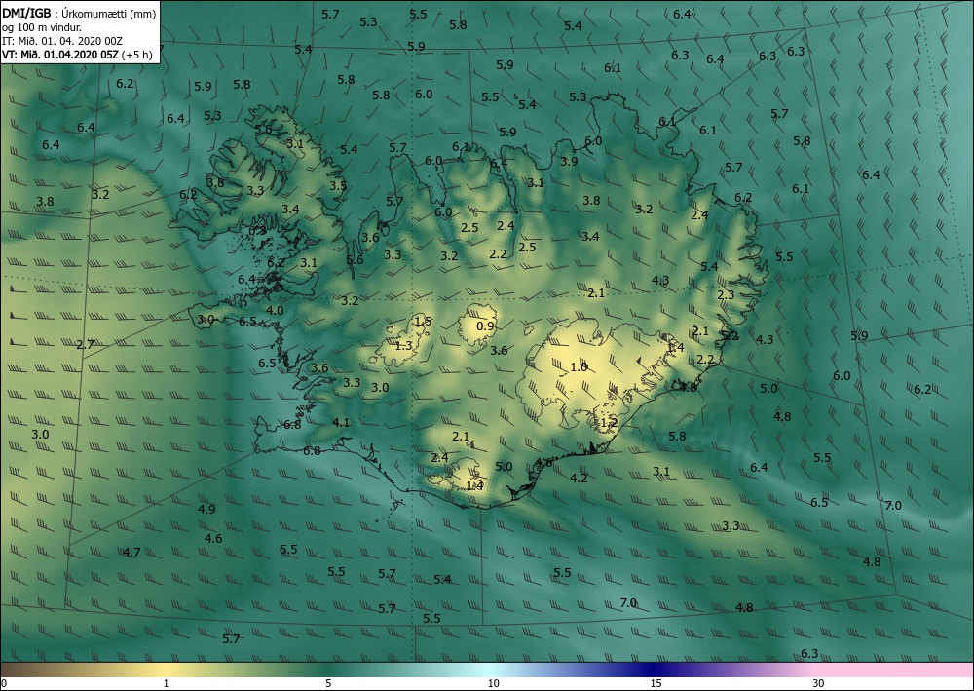Image resolution: width=974 pixels, height=691 pixels.
Task: Click the '0.9' value on the central glacier
Action: pos(485,326)
